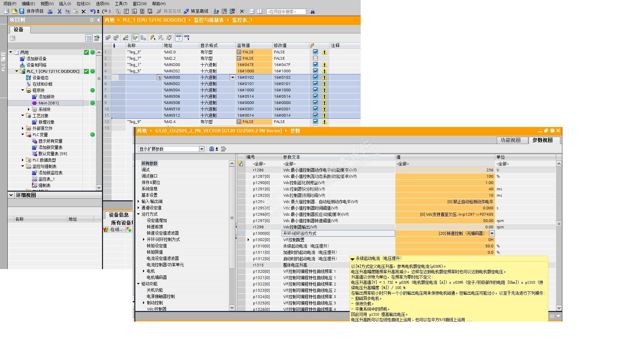This screenshot has height=360, width=640.
Task: Open the display extended parameters dropdown
Action: pyautogui.click(x=202, y=149)
